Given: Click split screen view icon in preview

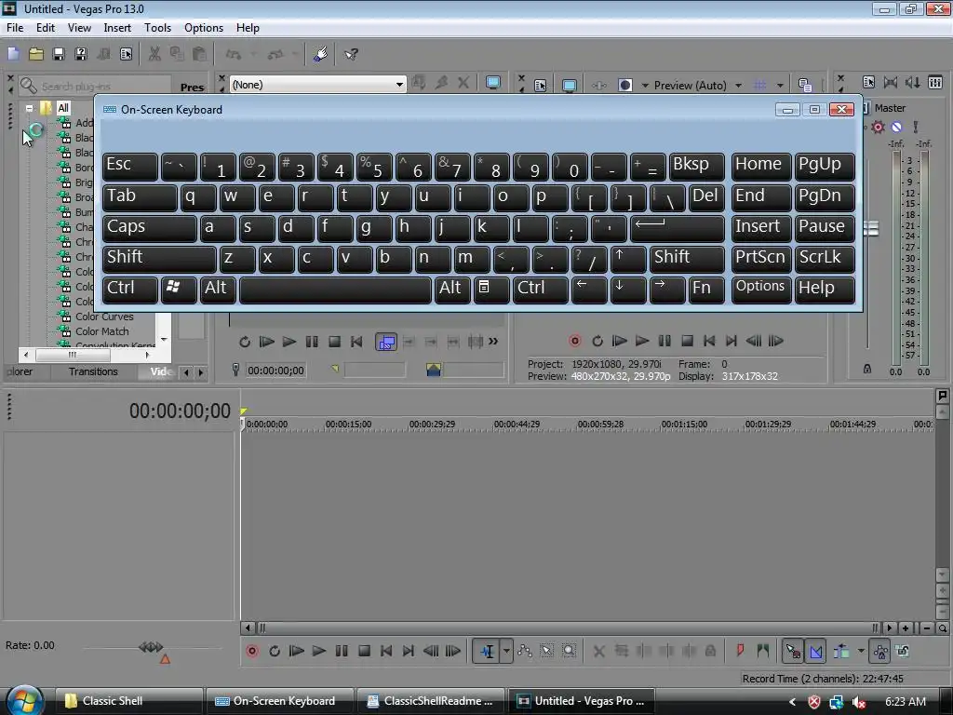Looking at the screenshot, I should (624, 85).
